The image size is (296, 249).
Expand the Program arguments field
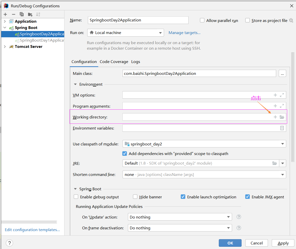(x=282, y=106)
